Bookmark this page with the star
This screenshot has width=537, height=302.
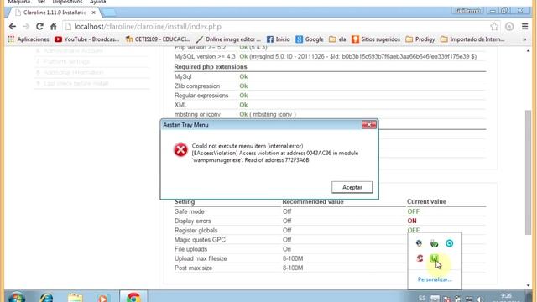[x=494, y=26]
